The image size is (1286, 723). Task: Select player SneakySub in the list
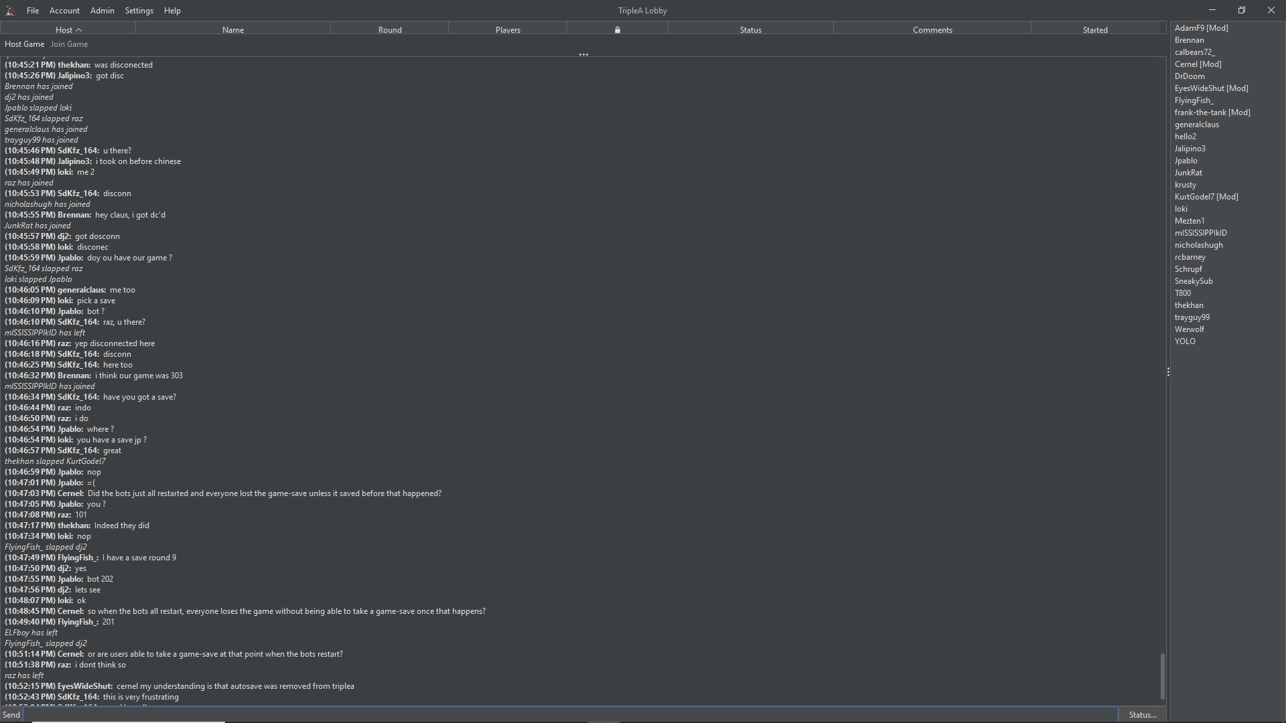(x=1194, y=281)
